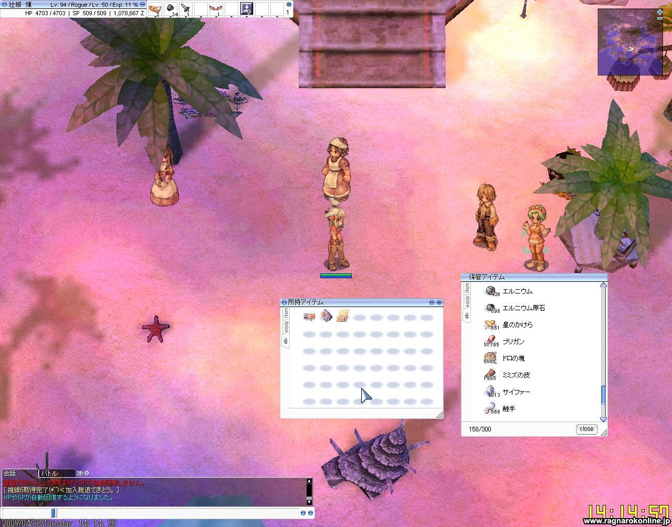Focus the chat message input field
This screenshot has width=672, height=527.
click(177, 513)
